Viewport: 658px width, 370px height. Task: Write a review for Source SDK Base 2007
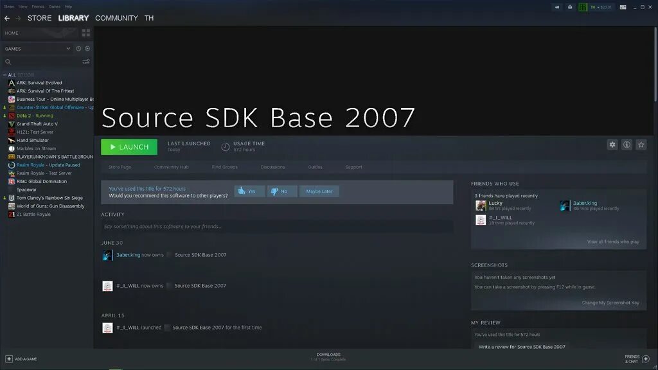coord(522,347)
